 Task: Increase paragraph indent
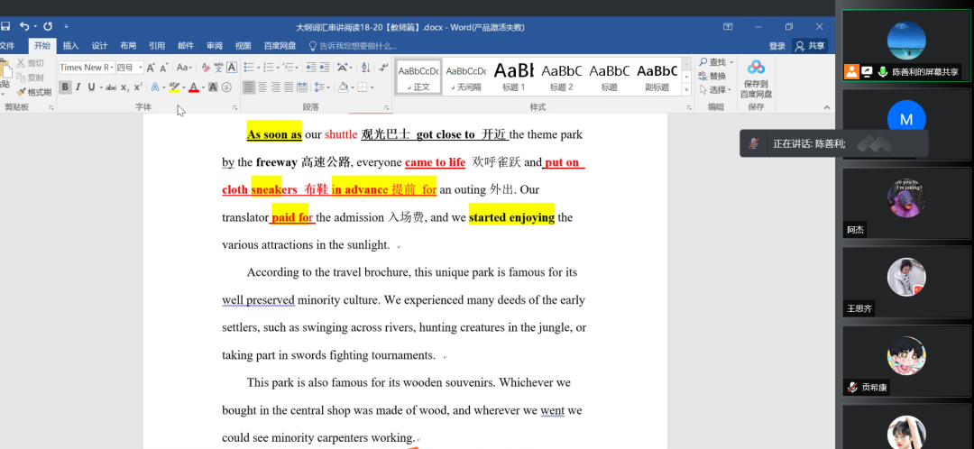point(325,67)
